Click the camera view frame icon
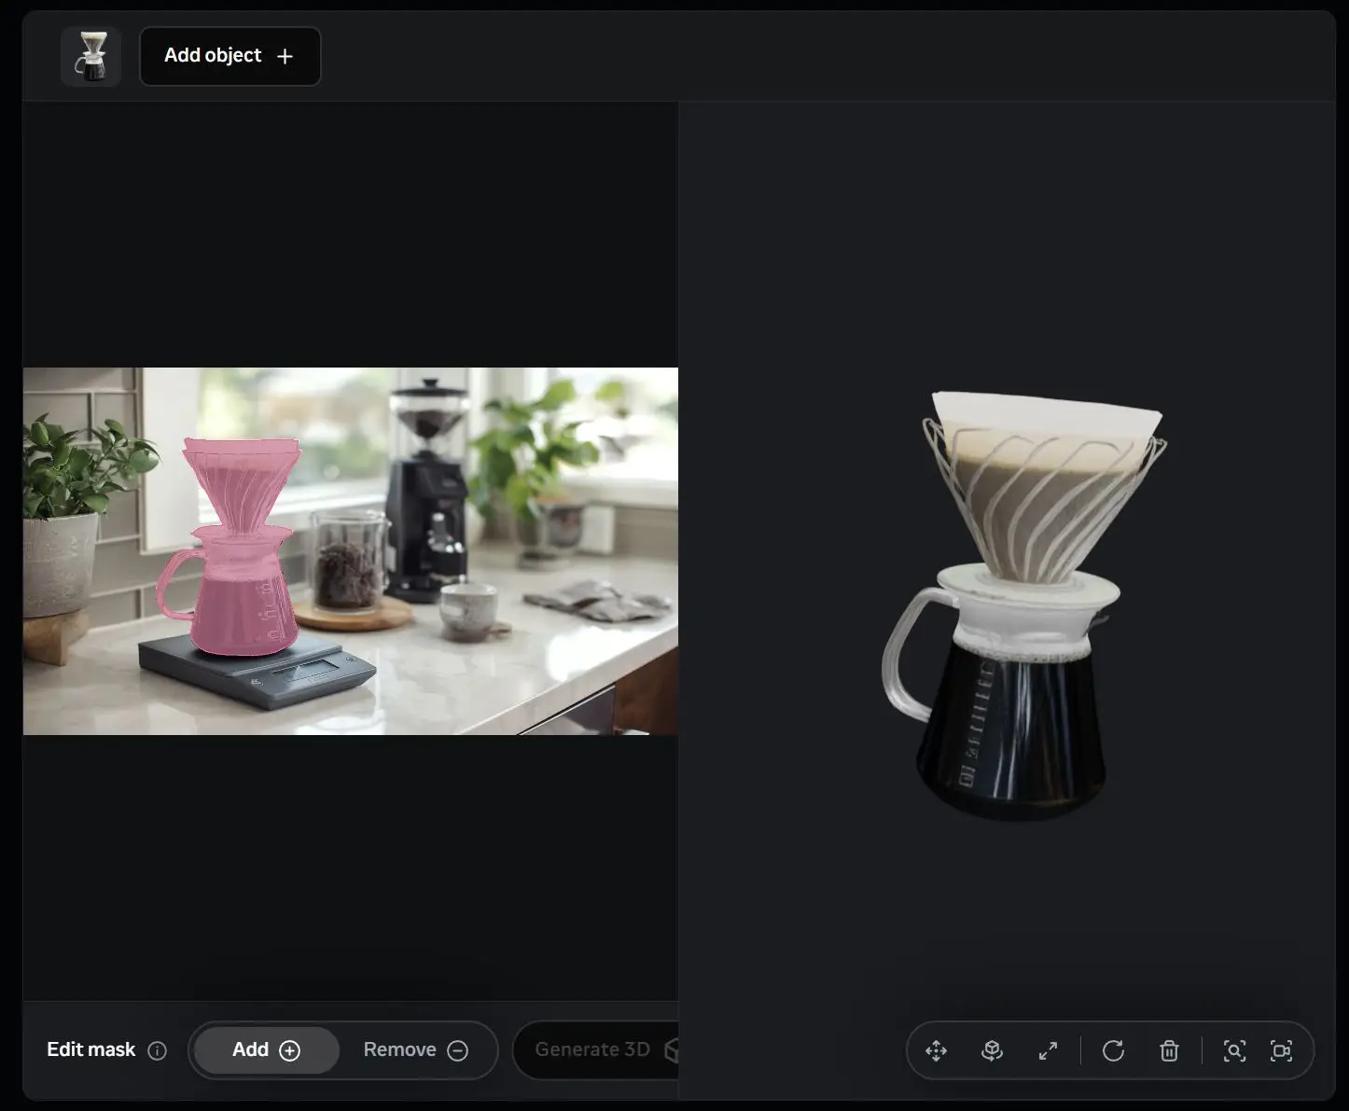This screenshot has width=1349, height=1111. click(1281, 1051)
